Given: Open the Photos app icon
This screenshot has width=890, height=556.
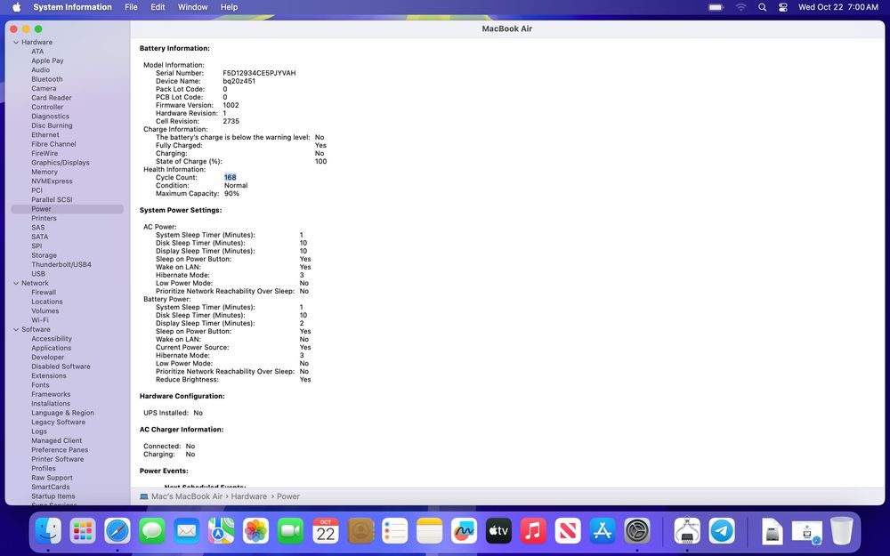Looking at the screenshot, I should [x=256, y=532].
